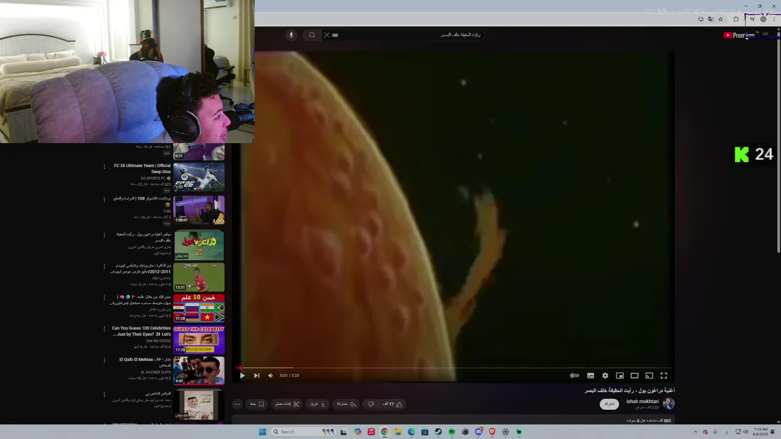The height and width of the screenshot is (439, 781).
Task: Open the player settings gear
Action: point(605,376)
